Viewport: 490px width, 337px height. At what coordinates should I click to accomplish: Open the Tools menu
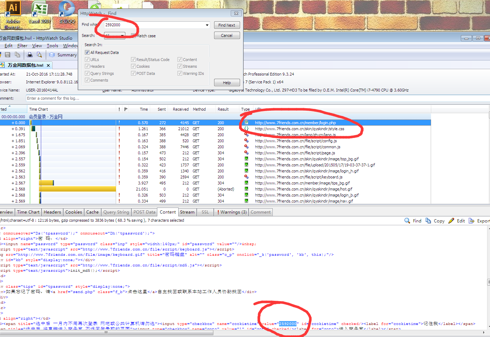coord(52,46)
